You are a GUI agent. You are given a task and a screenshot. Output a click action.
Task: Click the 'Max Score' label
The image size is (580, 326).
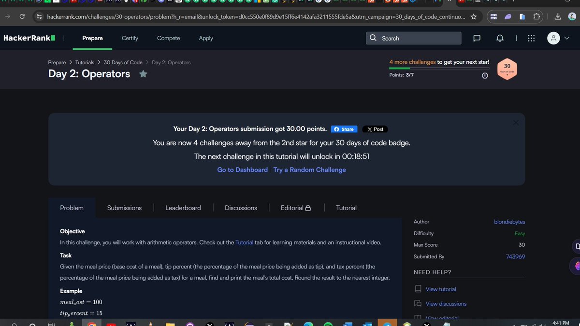point(426,245)
